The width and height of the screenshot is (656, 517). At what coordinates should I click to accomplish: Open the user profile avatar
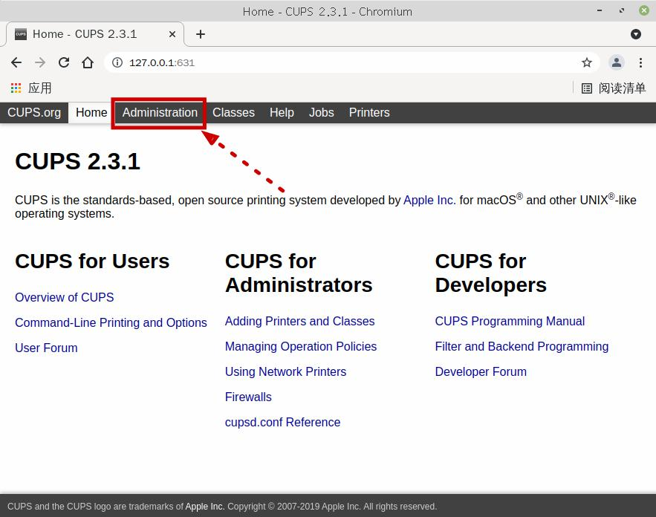click(617, 62)
